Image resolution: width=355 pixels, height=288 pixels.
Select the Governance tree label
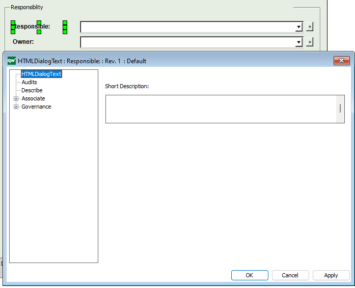point(36,107)
